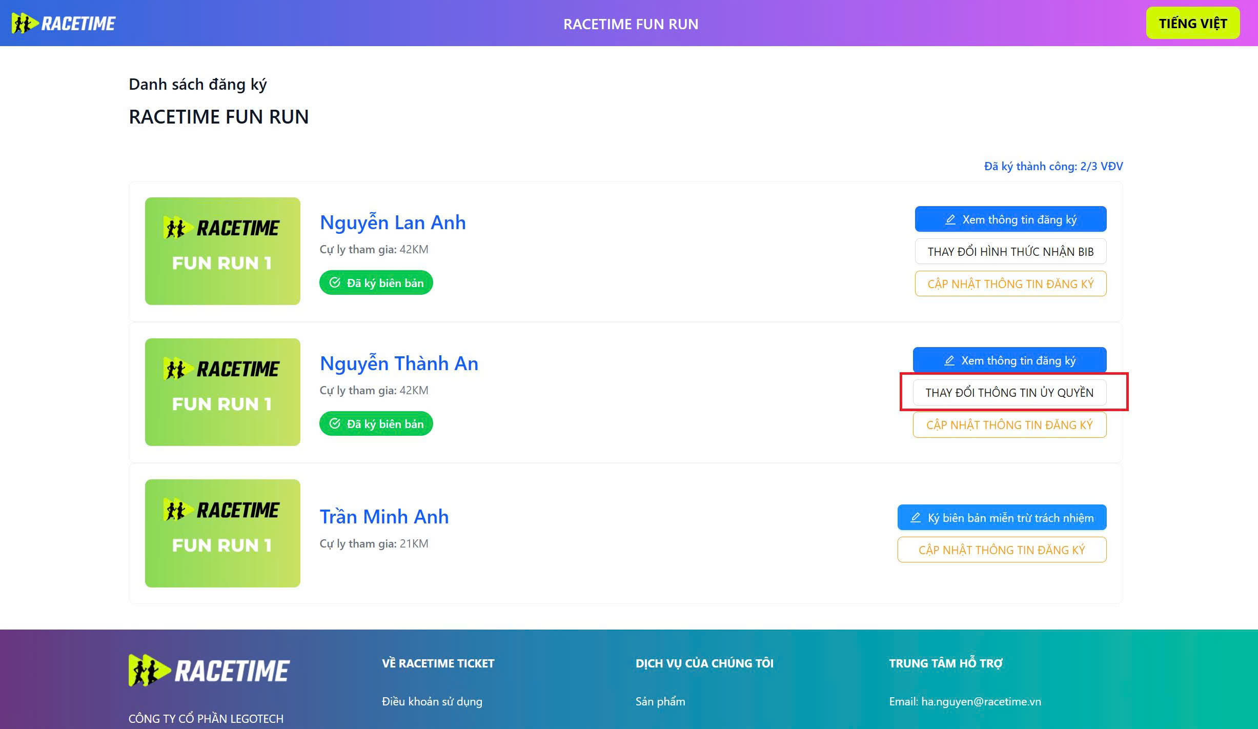
Task: Select the name Trần Minh Anh
Action: pos(384,517)
